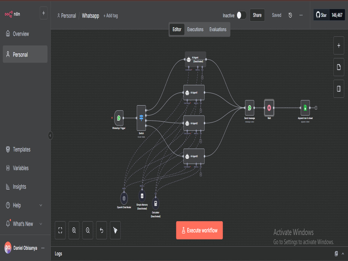Open the Overview page

click(x=21, y=34)
